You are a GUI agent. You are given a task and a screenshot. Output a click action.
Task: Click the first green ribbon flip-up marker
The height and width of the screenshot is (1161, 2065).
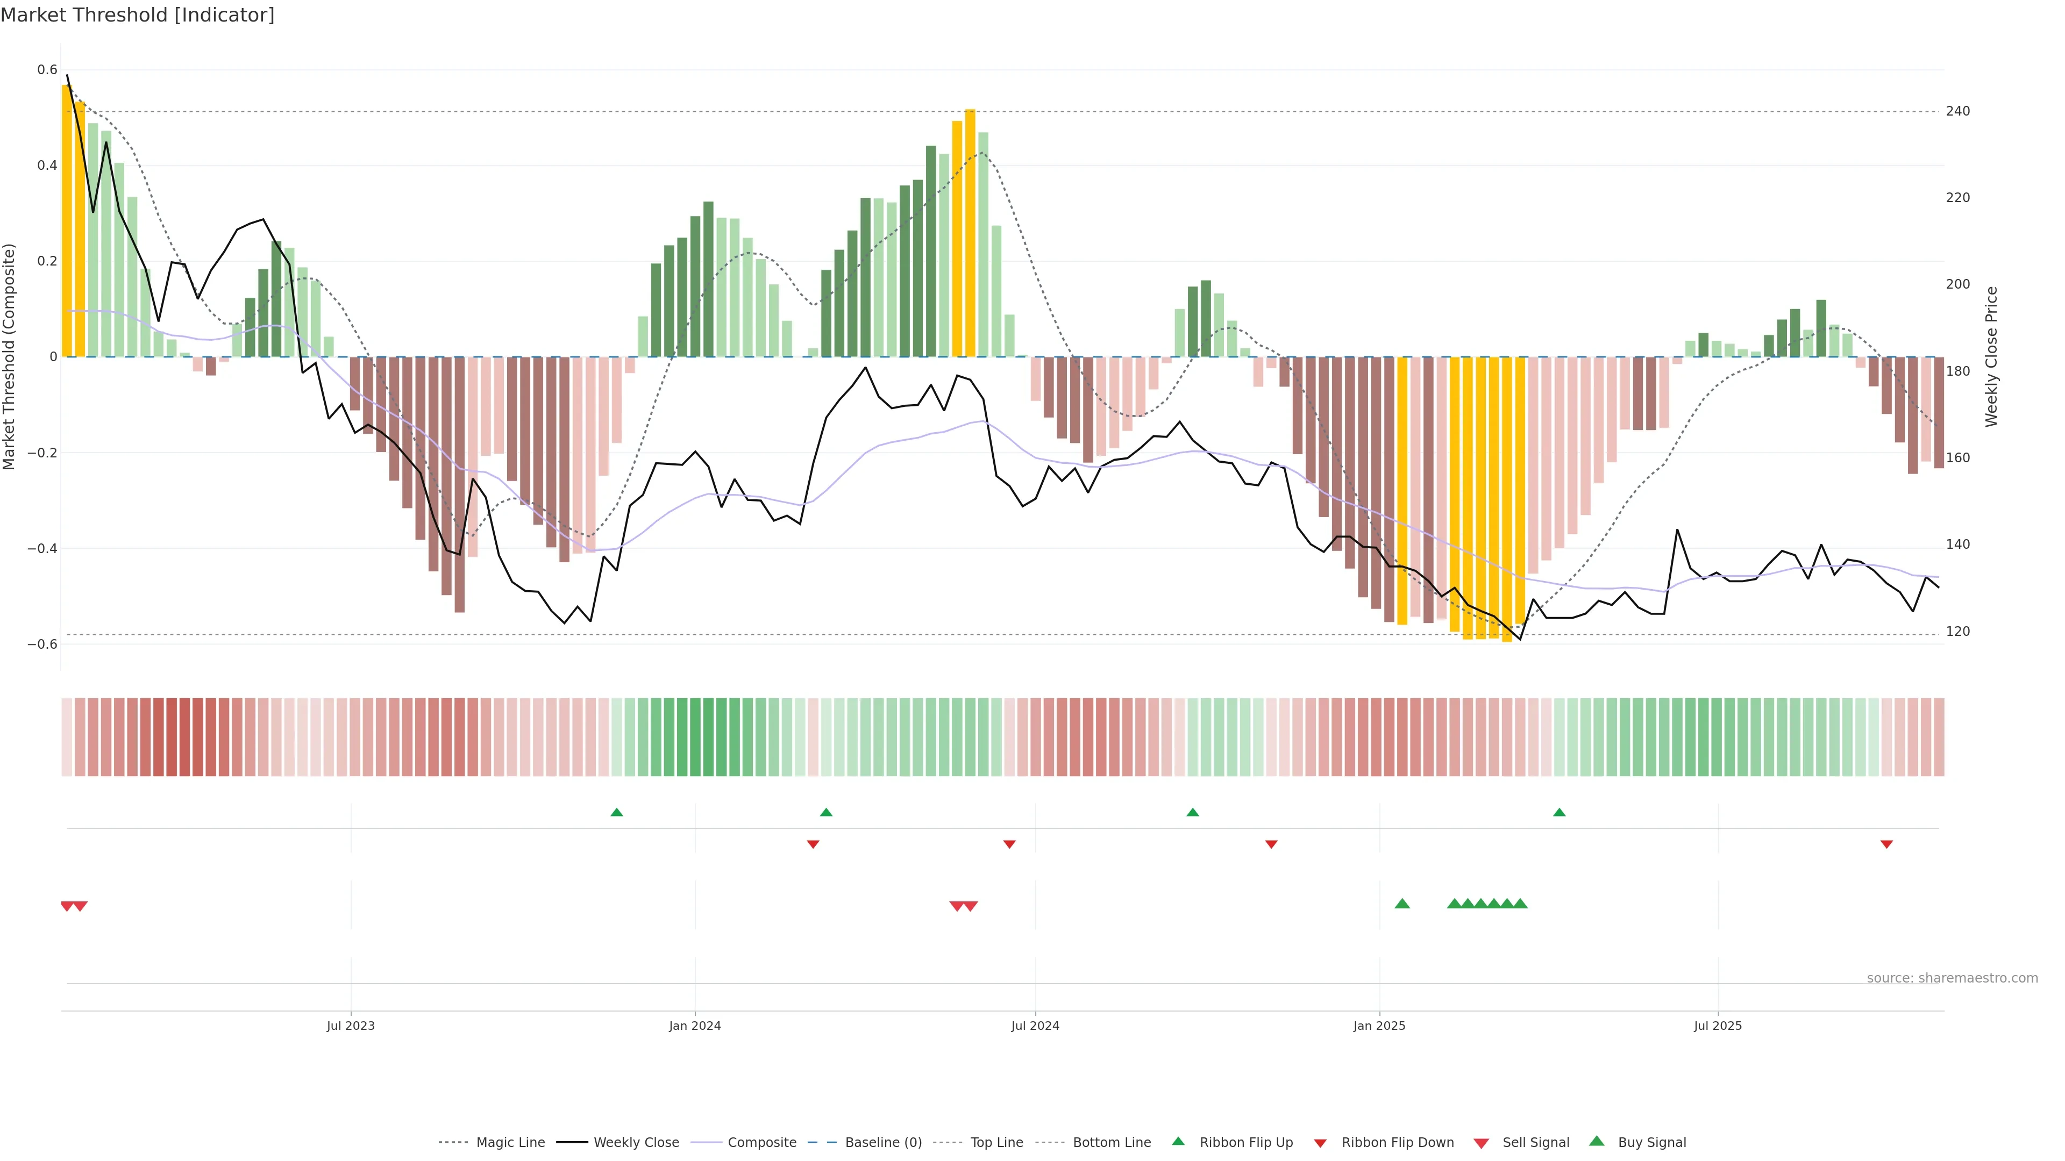(x=616, y=813)
